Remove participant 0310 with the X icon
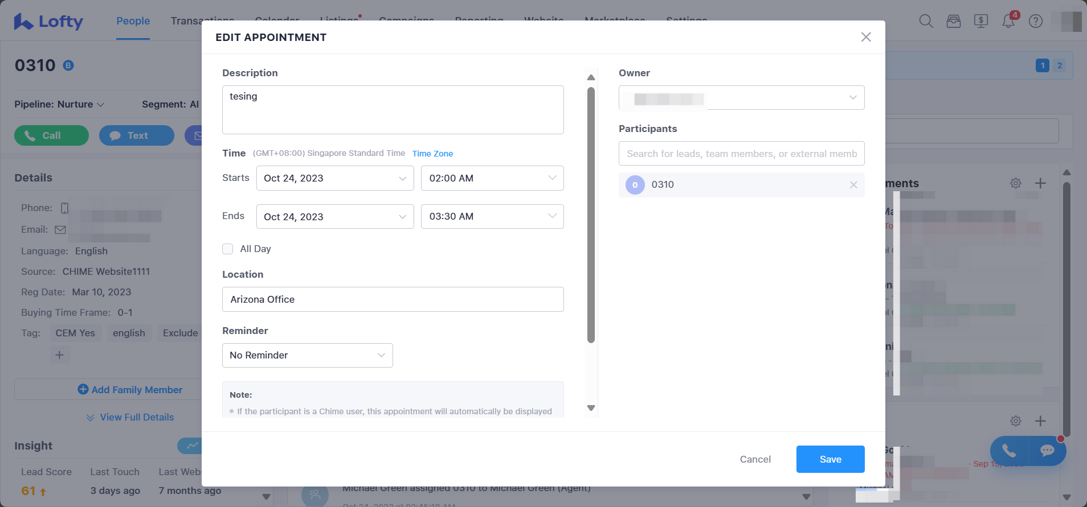Viewport: 1087px width, 507px height. [853, 185]
